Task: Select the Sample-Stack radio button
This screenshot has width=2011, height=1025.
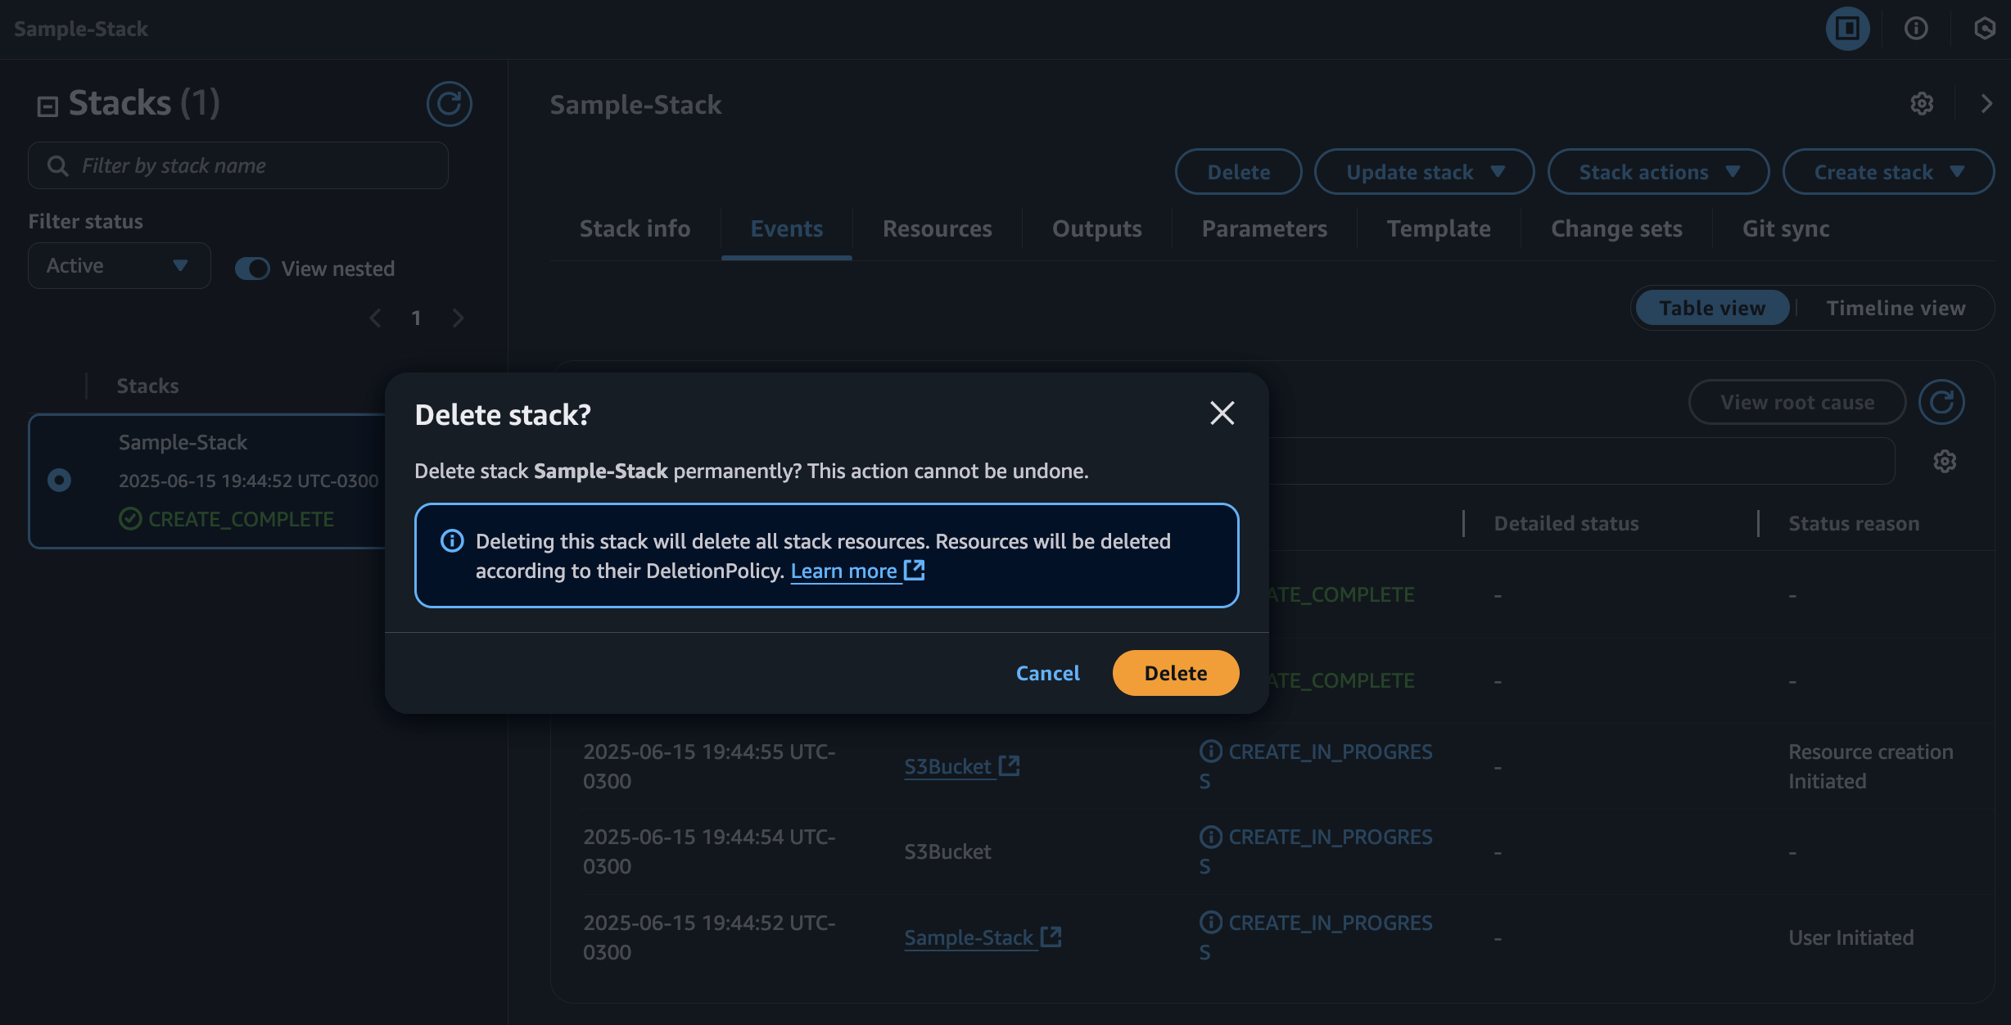Action: pos(59,480)
